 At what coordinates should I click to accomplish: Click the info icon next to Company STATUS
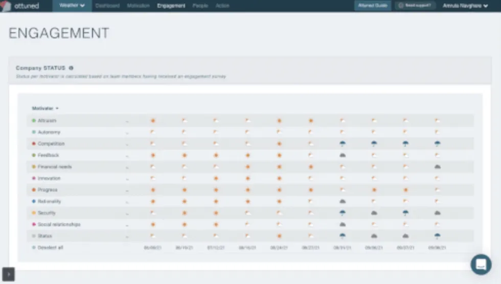pyautogui.click(x=71, y=68)
